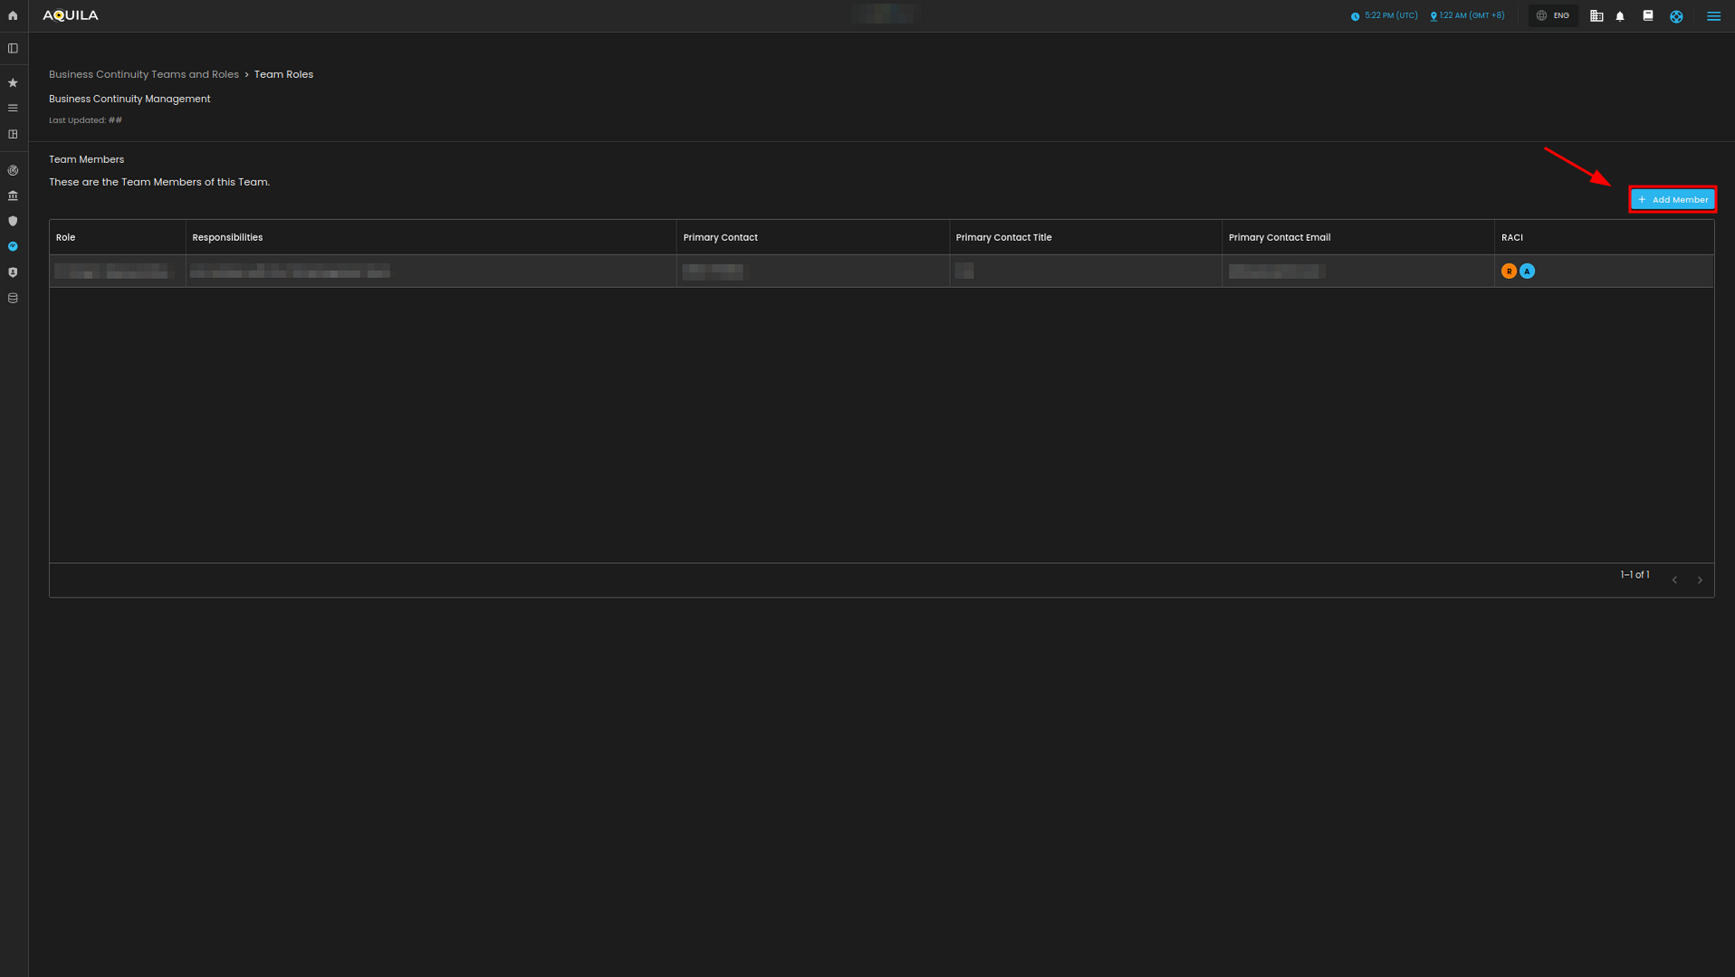This screenshot has height=977, width=1735.
Task: Open the hamburger menu at top right
Action: [1713, 16]
